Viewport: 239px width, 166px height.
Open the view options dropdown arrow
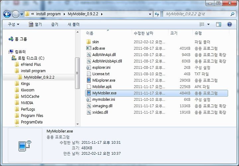tap(208, 24)
